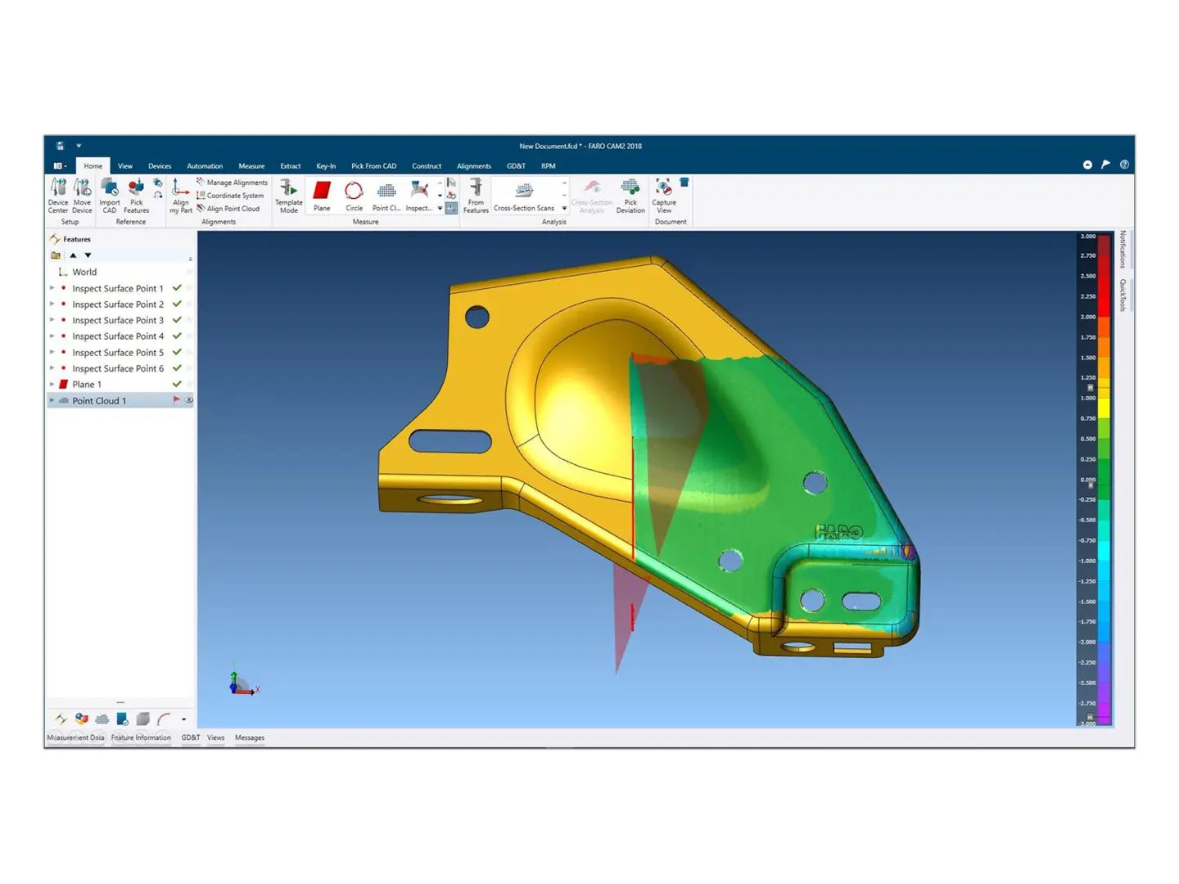The width and height of the screenshot is (1179, 884).
Task: Open the Feature Information bottom tab
Action: point(142,737)
